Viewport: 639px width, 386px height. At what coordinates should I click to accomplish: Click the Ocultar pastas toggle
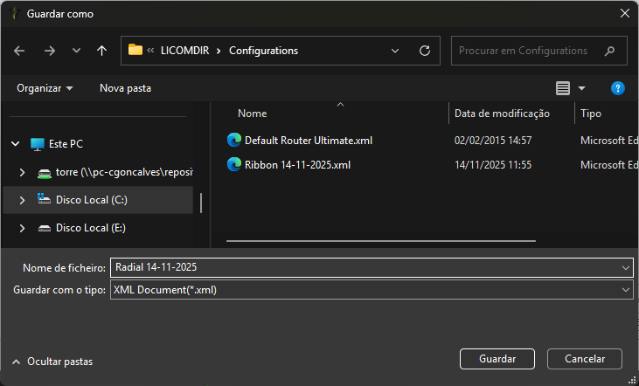tap(52, 362)
